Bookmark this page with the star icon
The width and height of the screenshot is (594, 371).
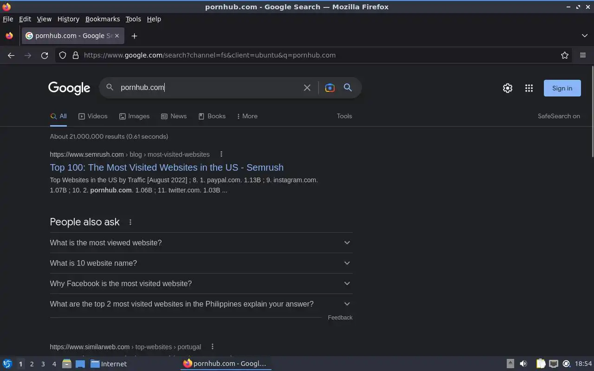coord(564,55)
